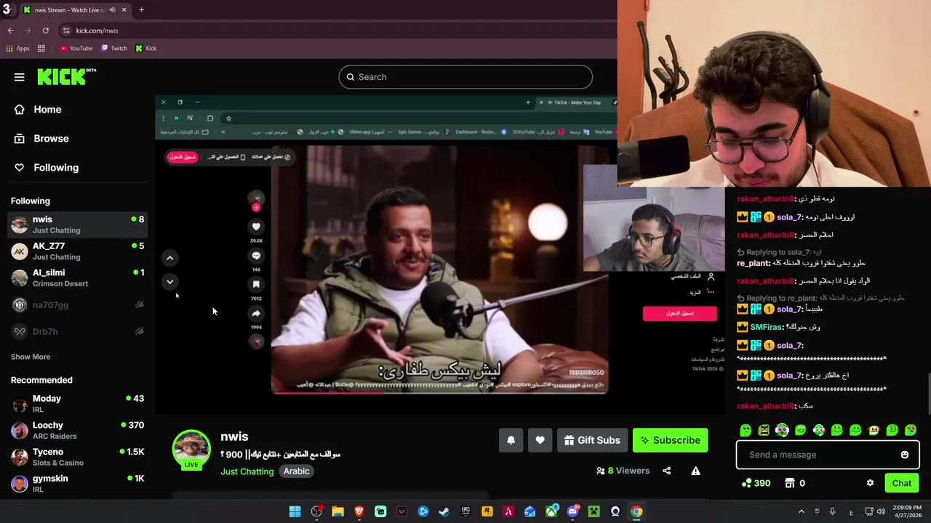Open File Explorer from the taskbar
This screenshot has height=523, width=931.
click(x=337, y=511)
